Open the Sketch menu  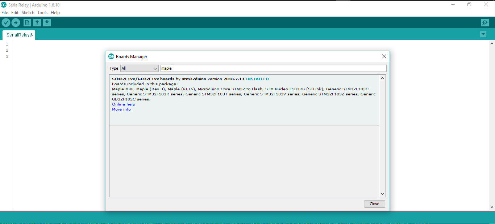point(28,13)
